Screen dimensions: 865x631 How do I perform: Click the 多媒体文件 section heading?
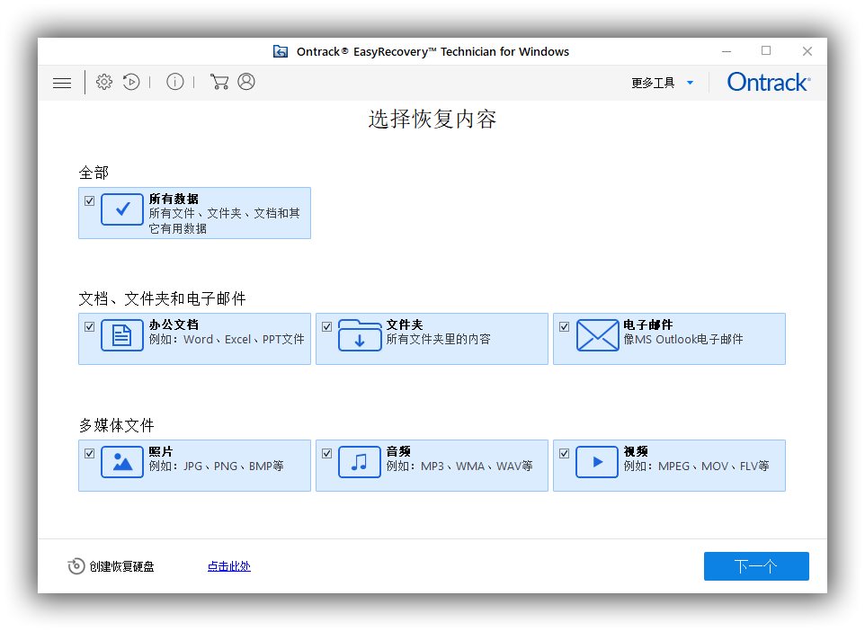[x=116, y=425]
